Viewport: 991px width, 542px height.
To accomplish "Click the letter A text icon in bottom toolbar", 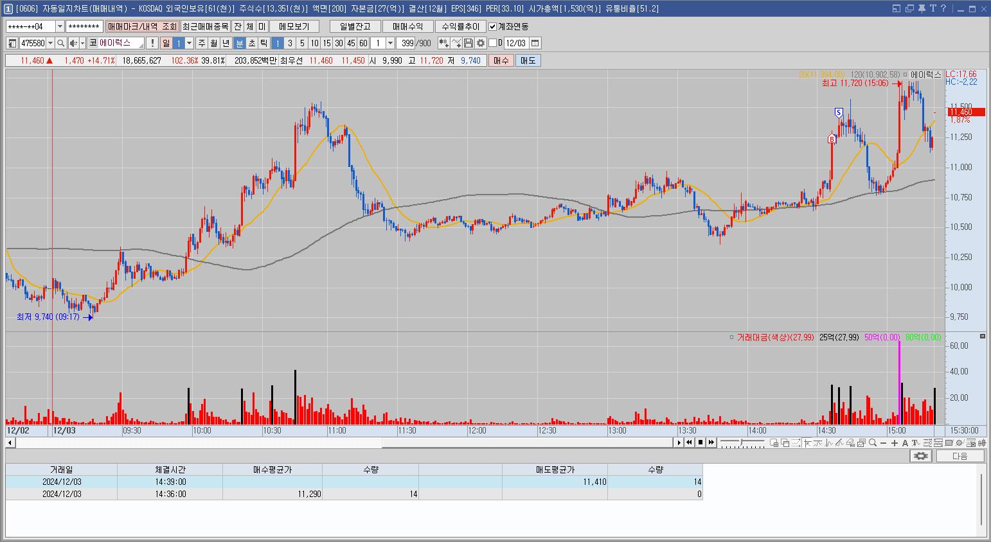I will point(905,443).
